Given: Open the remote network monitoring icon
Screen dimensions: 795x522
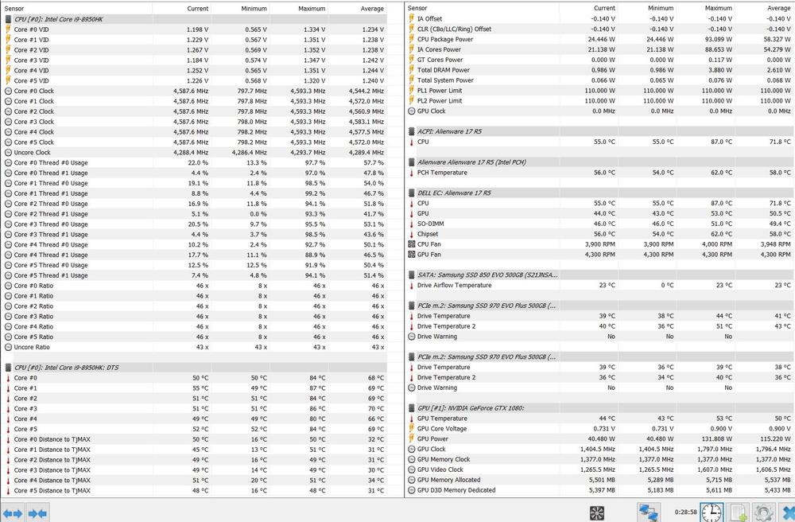Looking at the screenshot, I should (648, 513).
